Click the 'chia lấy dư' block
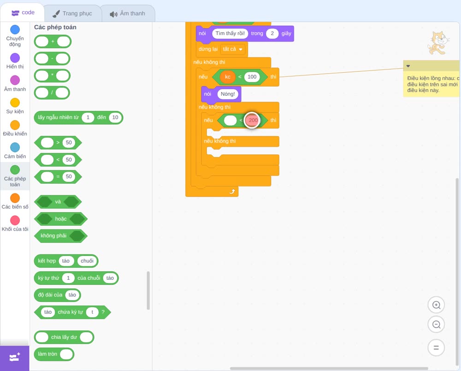The width and height of the screenshot is (461, 371). [64, 337]
